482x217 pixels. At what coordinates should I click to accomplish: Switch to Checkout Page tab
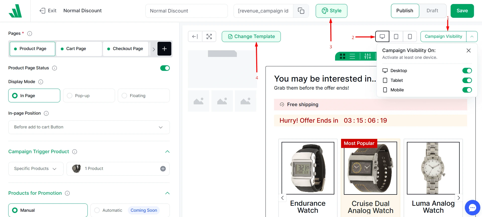[126, 49]
